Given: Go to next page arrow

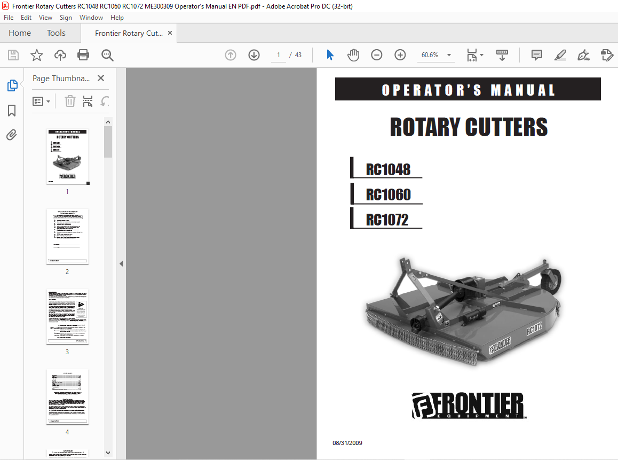Looking at the screenshot, I should [254, 55].
